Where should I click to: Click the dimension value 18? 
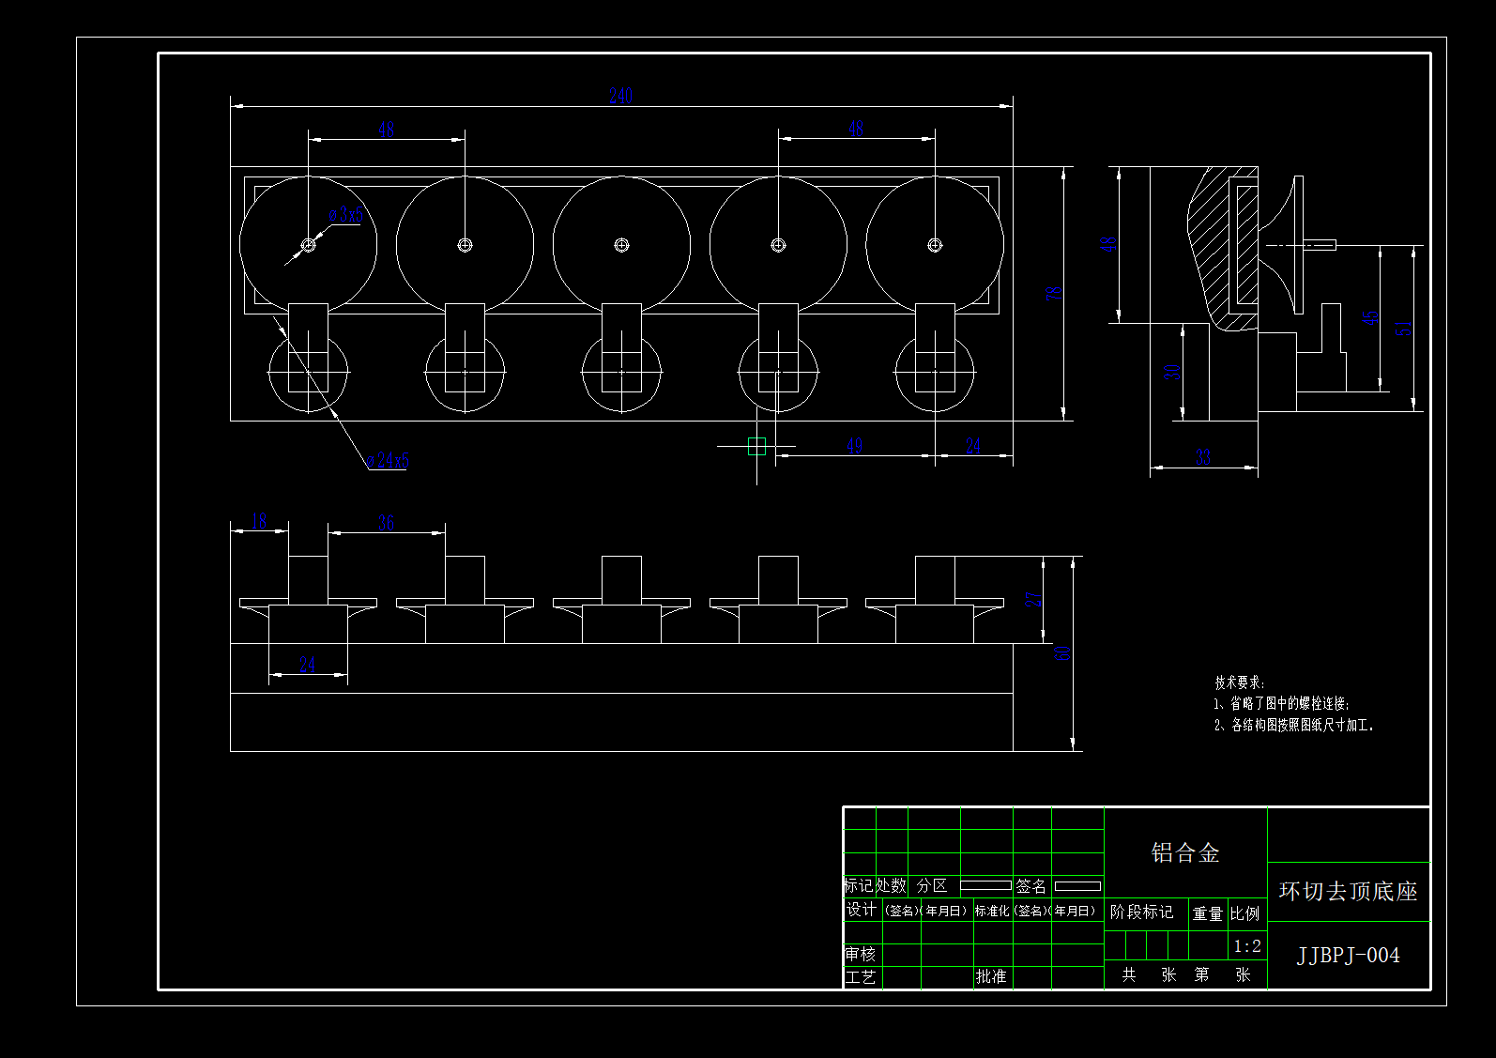pos(259,520)
